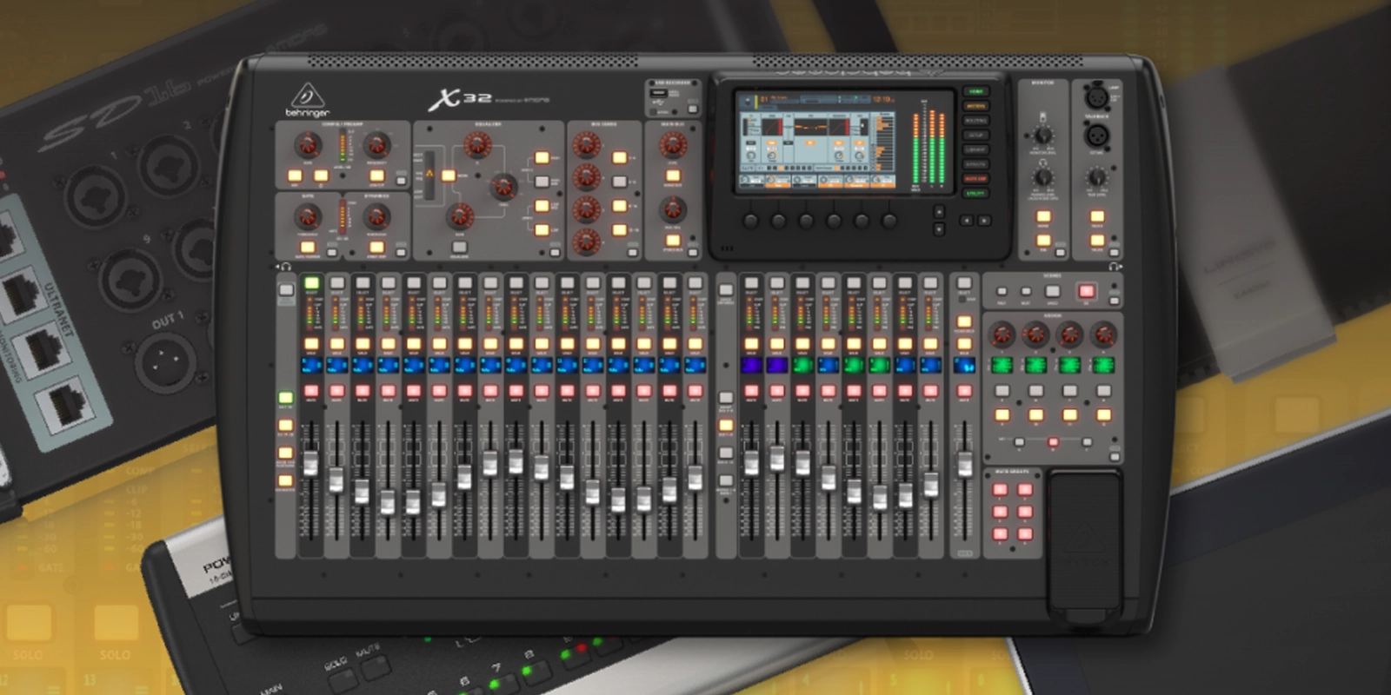Click the main fader at the far right
This screenshot has height=695, width=1391.
pyautogui.click(x=964, y=463)
